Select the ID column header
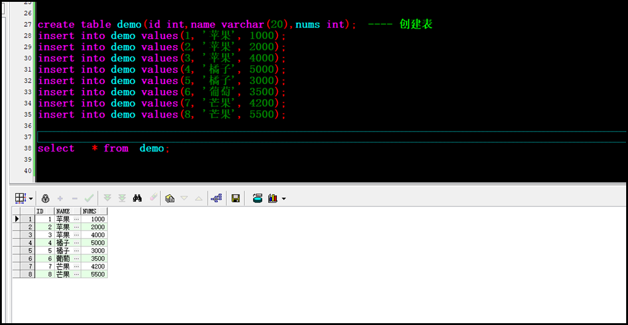Screen dimensions: 628x325 44,211
